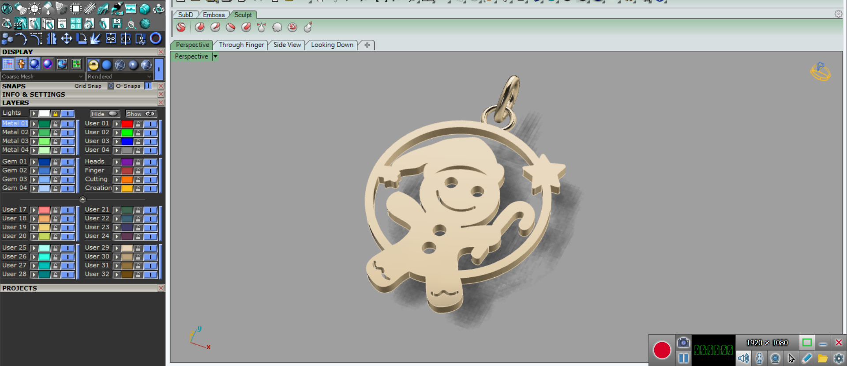Toggle lock on the Lights layer

(55, 114)
